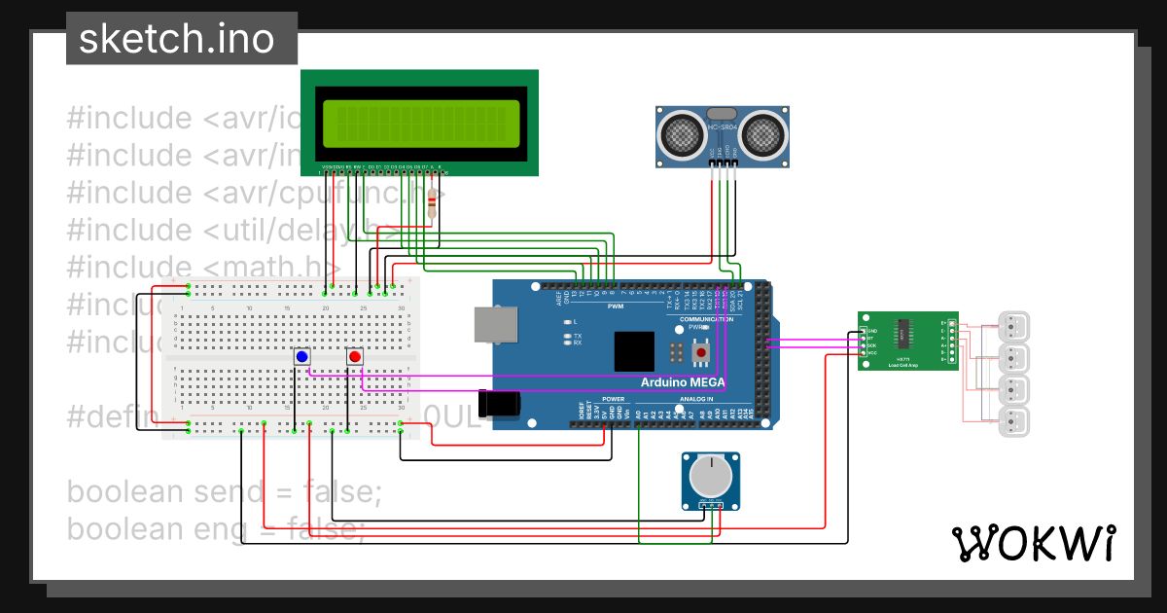Click the ICSP header pins on the Arduino
This screenshot has height=613, width=1167.
tap(675, 351)
